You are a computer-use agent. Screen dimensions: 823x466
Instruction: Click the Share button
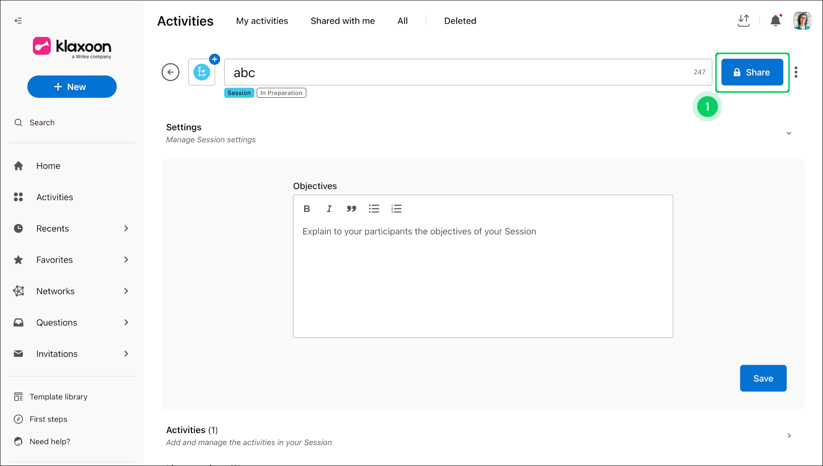pyautogui.click(x=752, y=72)
